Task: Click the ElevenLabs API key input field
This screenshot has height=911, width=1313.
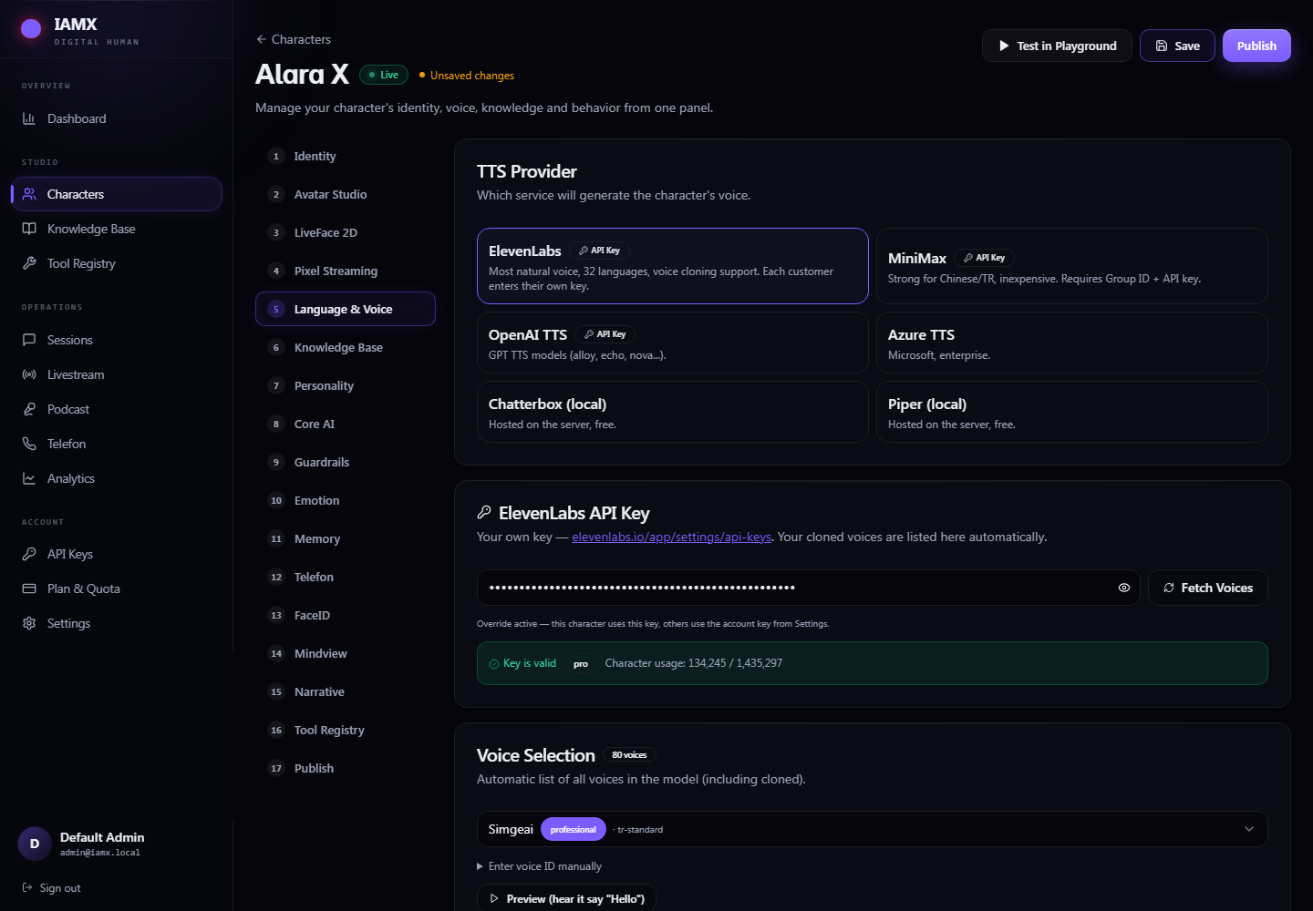Action: click(808, 588)
